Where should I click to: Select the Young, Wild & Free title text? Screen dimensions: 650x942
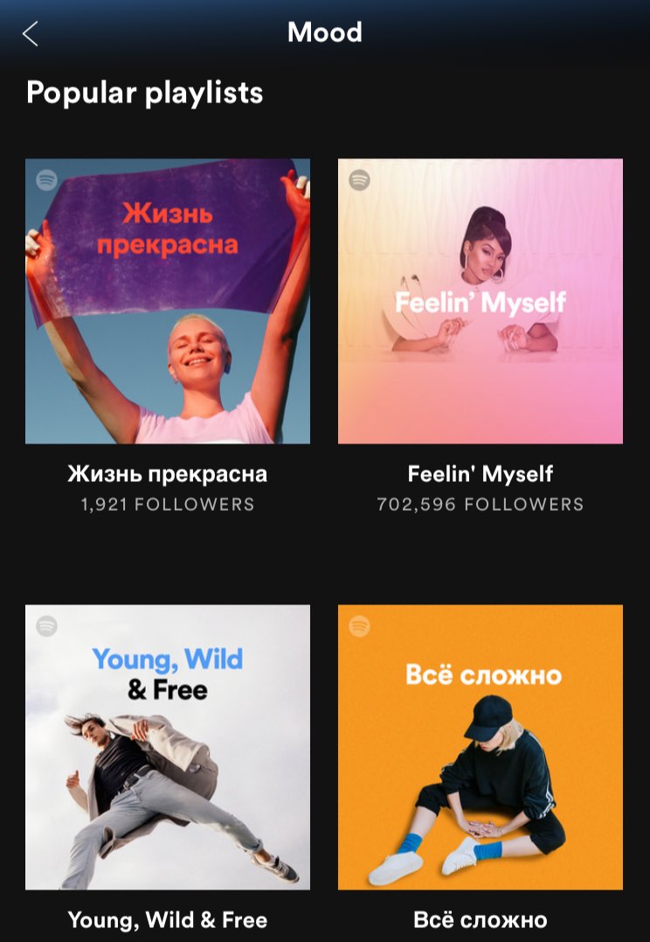tap(168, 920)
